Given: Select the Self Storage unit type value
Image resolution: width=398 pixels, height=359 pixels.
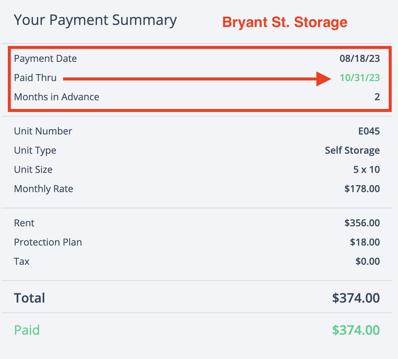Looking at the screenshot, I should [x=352, y=150].
